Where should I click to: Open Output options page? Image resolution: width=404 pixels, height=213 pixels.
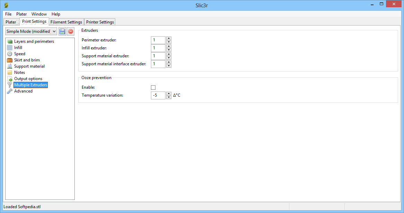(x=28, y=79)
